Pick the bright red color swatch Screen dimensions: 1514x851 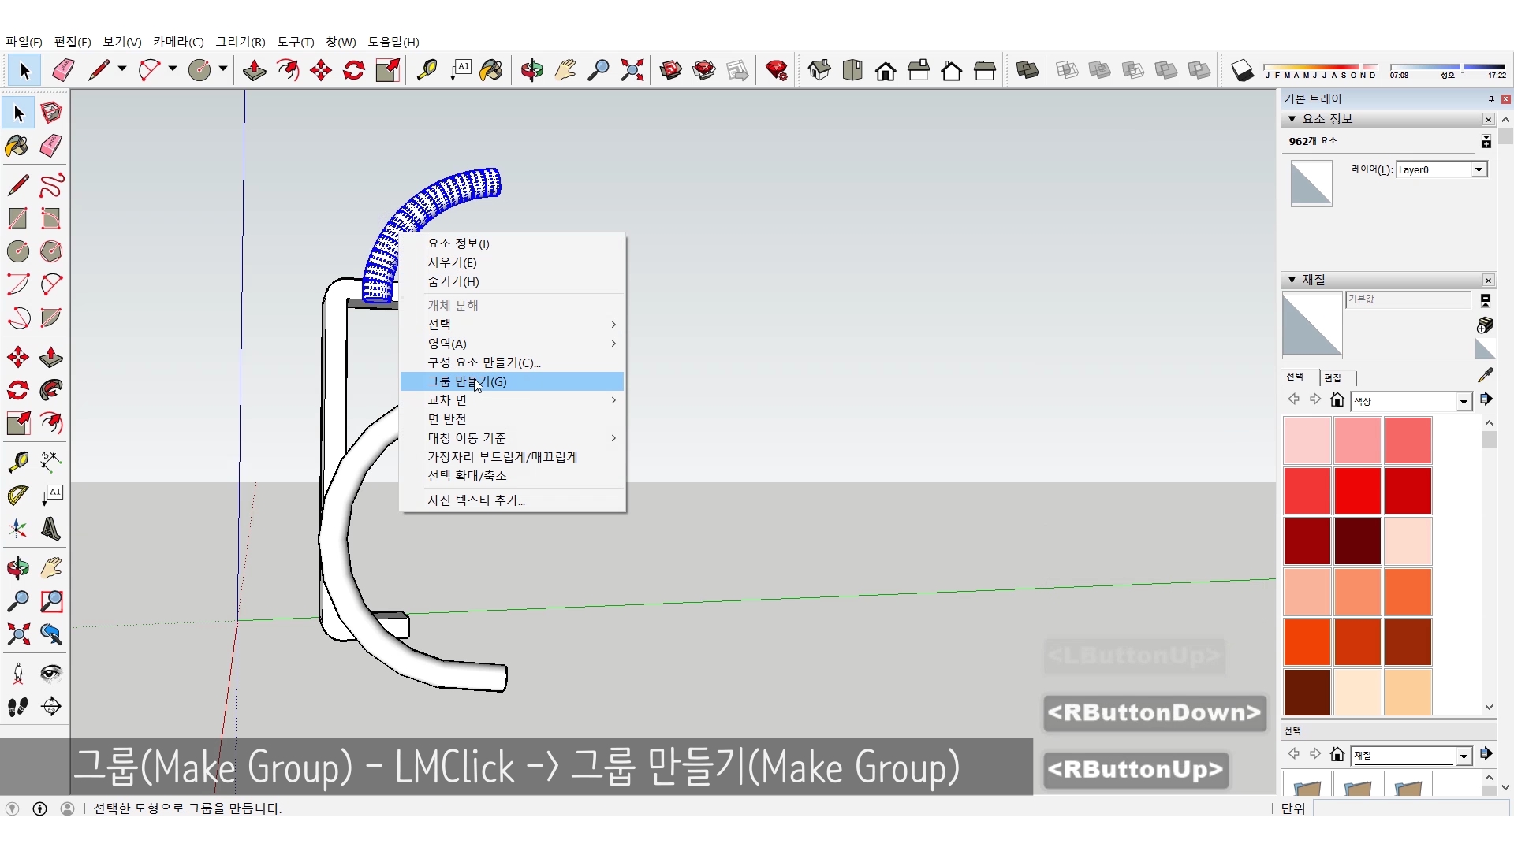[x=1357, y=490]
